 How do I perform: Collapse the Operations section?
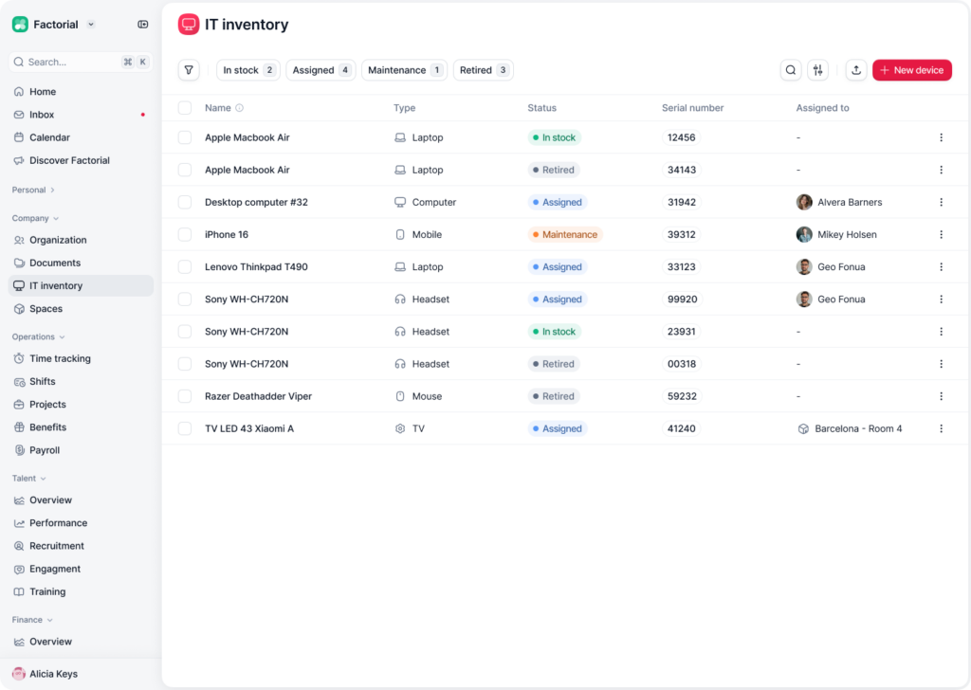[38, 336]
